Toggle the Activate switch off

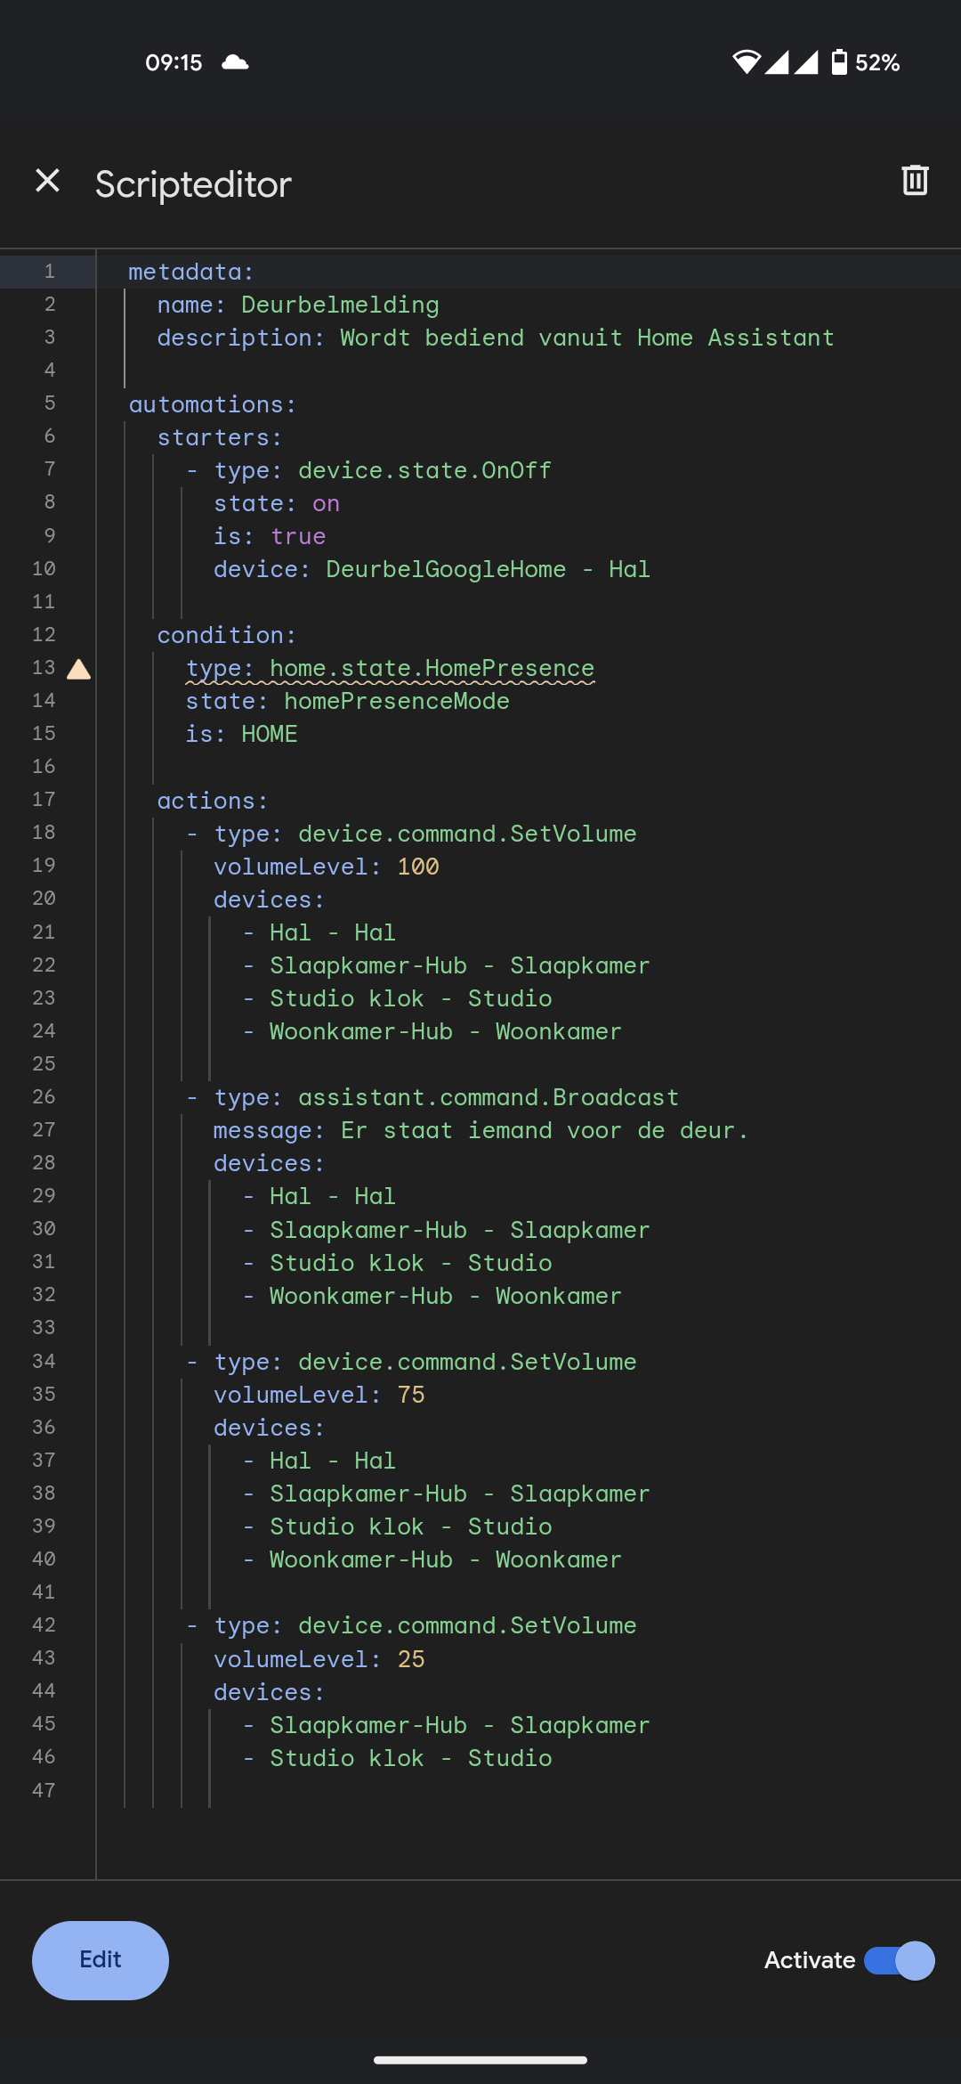[x=900, y=1960]
